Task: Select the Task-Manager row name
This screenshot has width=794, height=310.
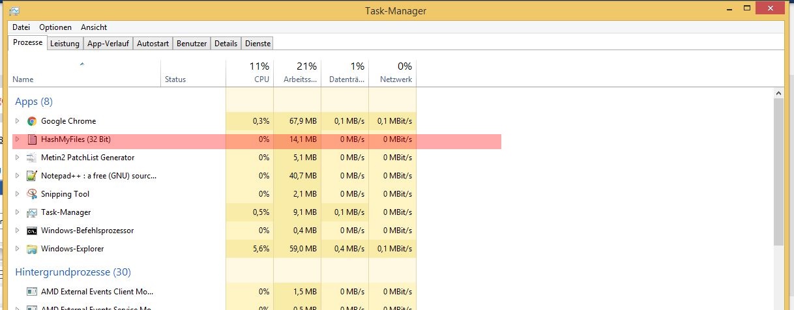Action: tap(66, 212)
